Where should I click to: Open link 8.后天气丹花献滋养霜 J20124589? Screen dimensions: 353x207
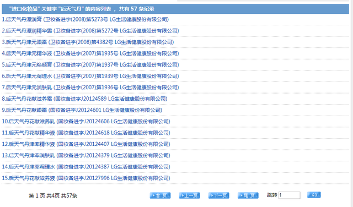(x=84, y=99)
